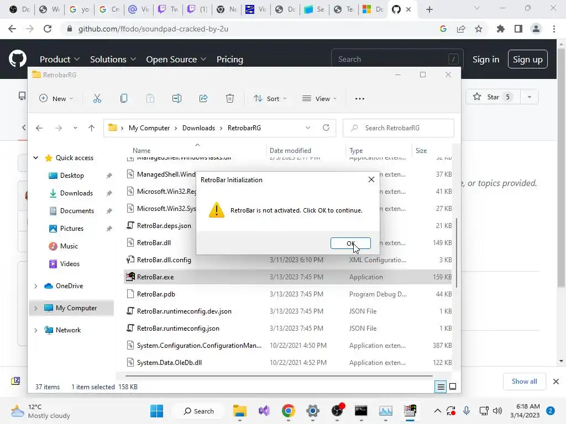Expand the OneDrive tree node
566x424 pixels.
click(x=36, y=286)
